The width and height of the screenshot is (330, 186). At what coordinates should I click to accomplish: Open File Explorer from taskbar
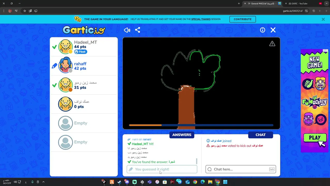pos(210,182)
